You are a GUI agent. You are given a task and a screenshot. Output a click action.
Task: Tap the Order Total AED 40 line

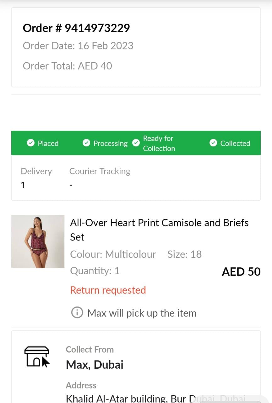pyautogui.click(x=68, y=66)
